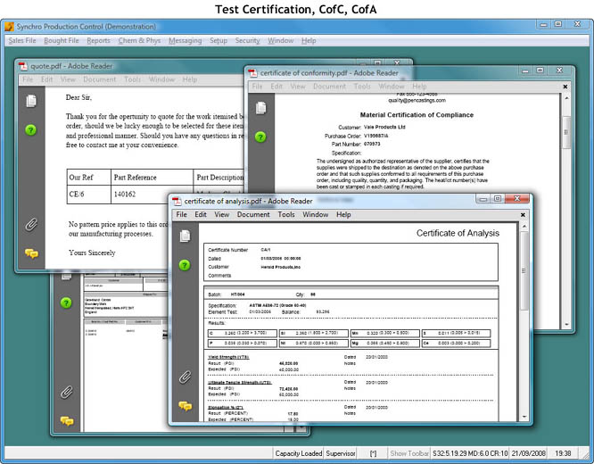
Task: Click the green help icon in bottom-left background PDF window
Action: [66, 302]
